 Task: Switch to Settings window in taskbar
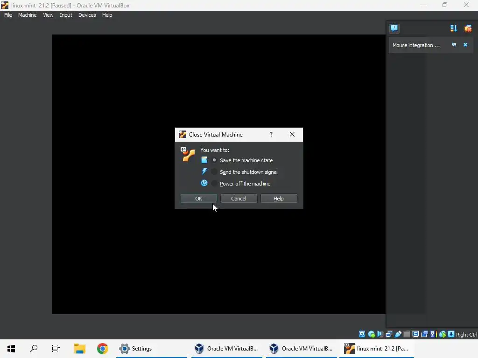pyautogui.click(x=152, y=349)
